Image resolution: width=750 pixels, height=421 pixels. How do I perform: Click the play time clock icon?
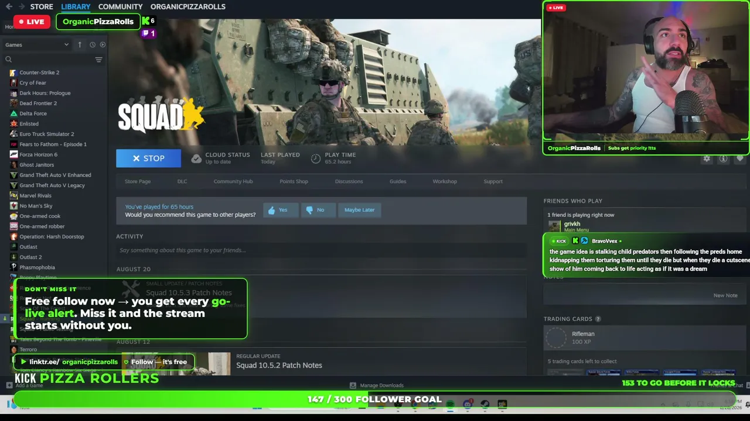[x=315, y=158]
